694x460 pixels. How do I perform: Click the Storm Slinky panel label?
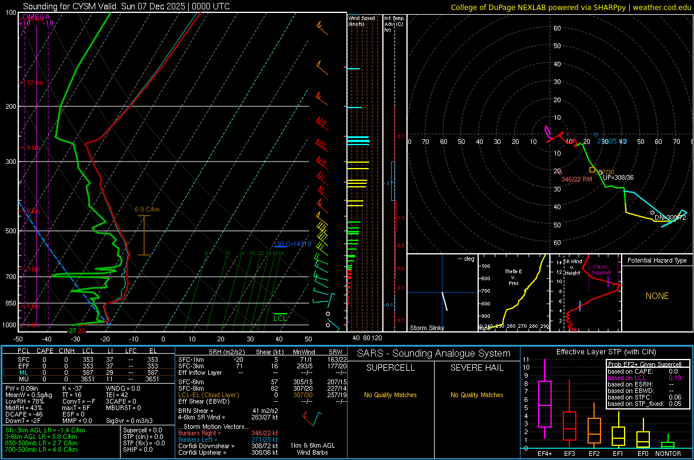point(426,328)
